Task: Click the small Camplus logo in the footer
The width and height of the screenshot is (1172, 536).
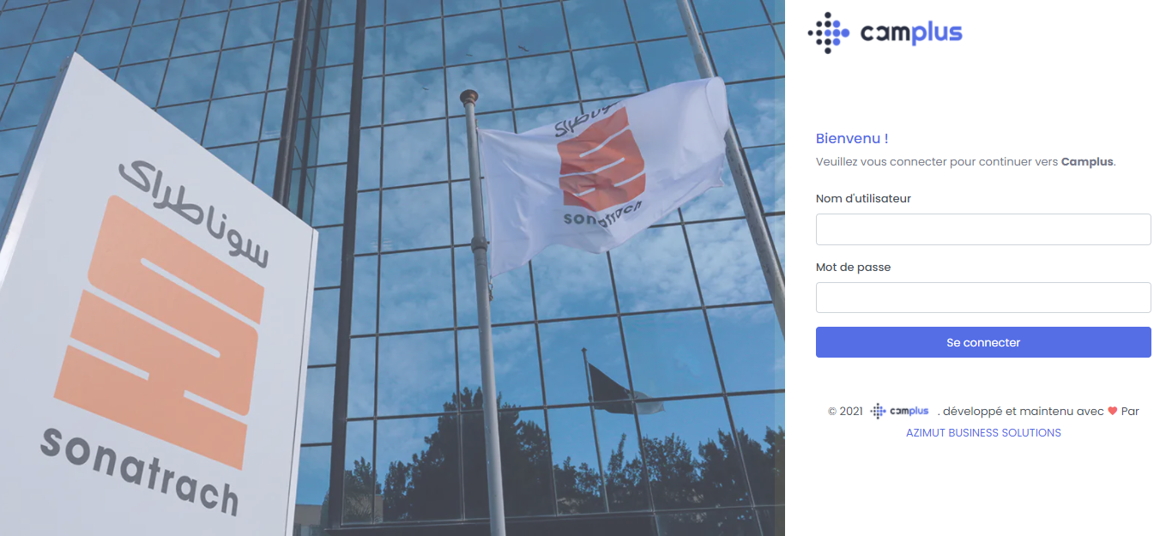Action: 900,411
